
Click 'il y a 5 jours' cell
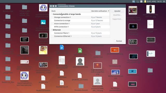point(96,27)
